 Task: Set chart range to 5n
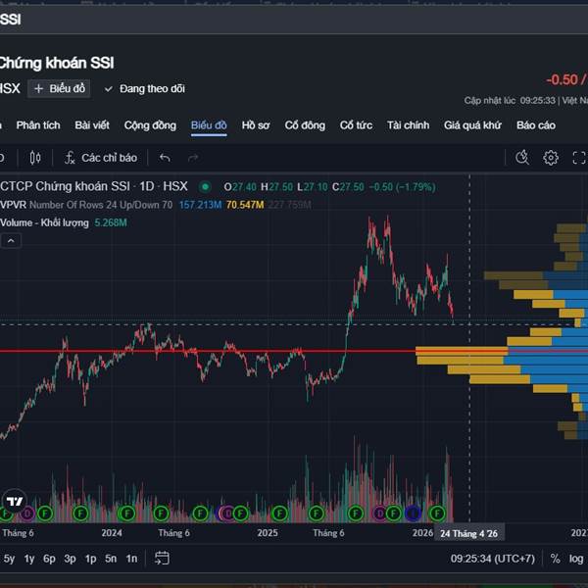click(x=111, y=559)
